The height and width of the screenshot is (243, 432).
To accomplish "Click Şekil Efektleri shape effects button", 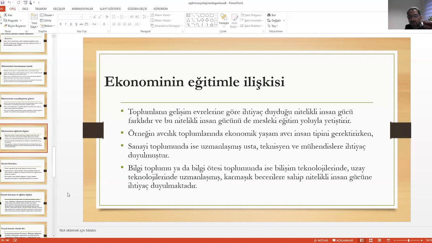I will (x=251, y=26).
